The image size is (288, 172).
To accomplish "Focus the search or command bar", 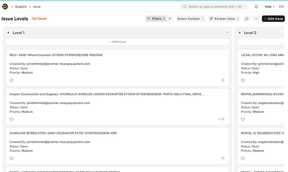I will click(214, 7).
